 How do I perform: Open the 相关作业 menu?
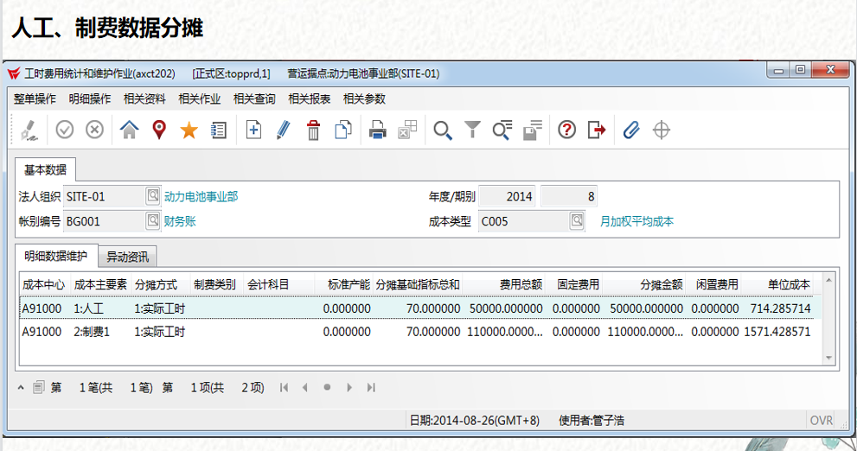pos(200,98)
